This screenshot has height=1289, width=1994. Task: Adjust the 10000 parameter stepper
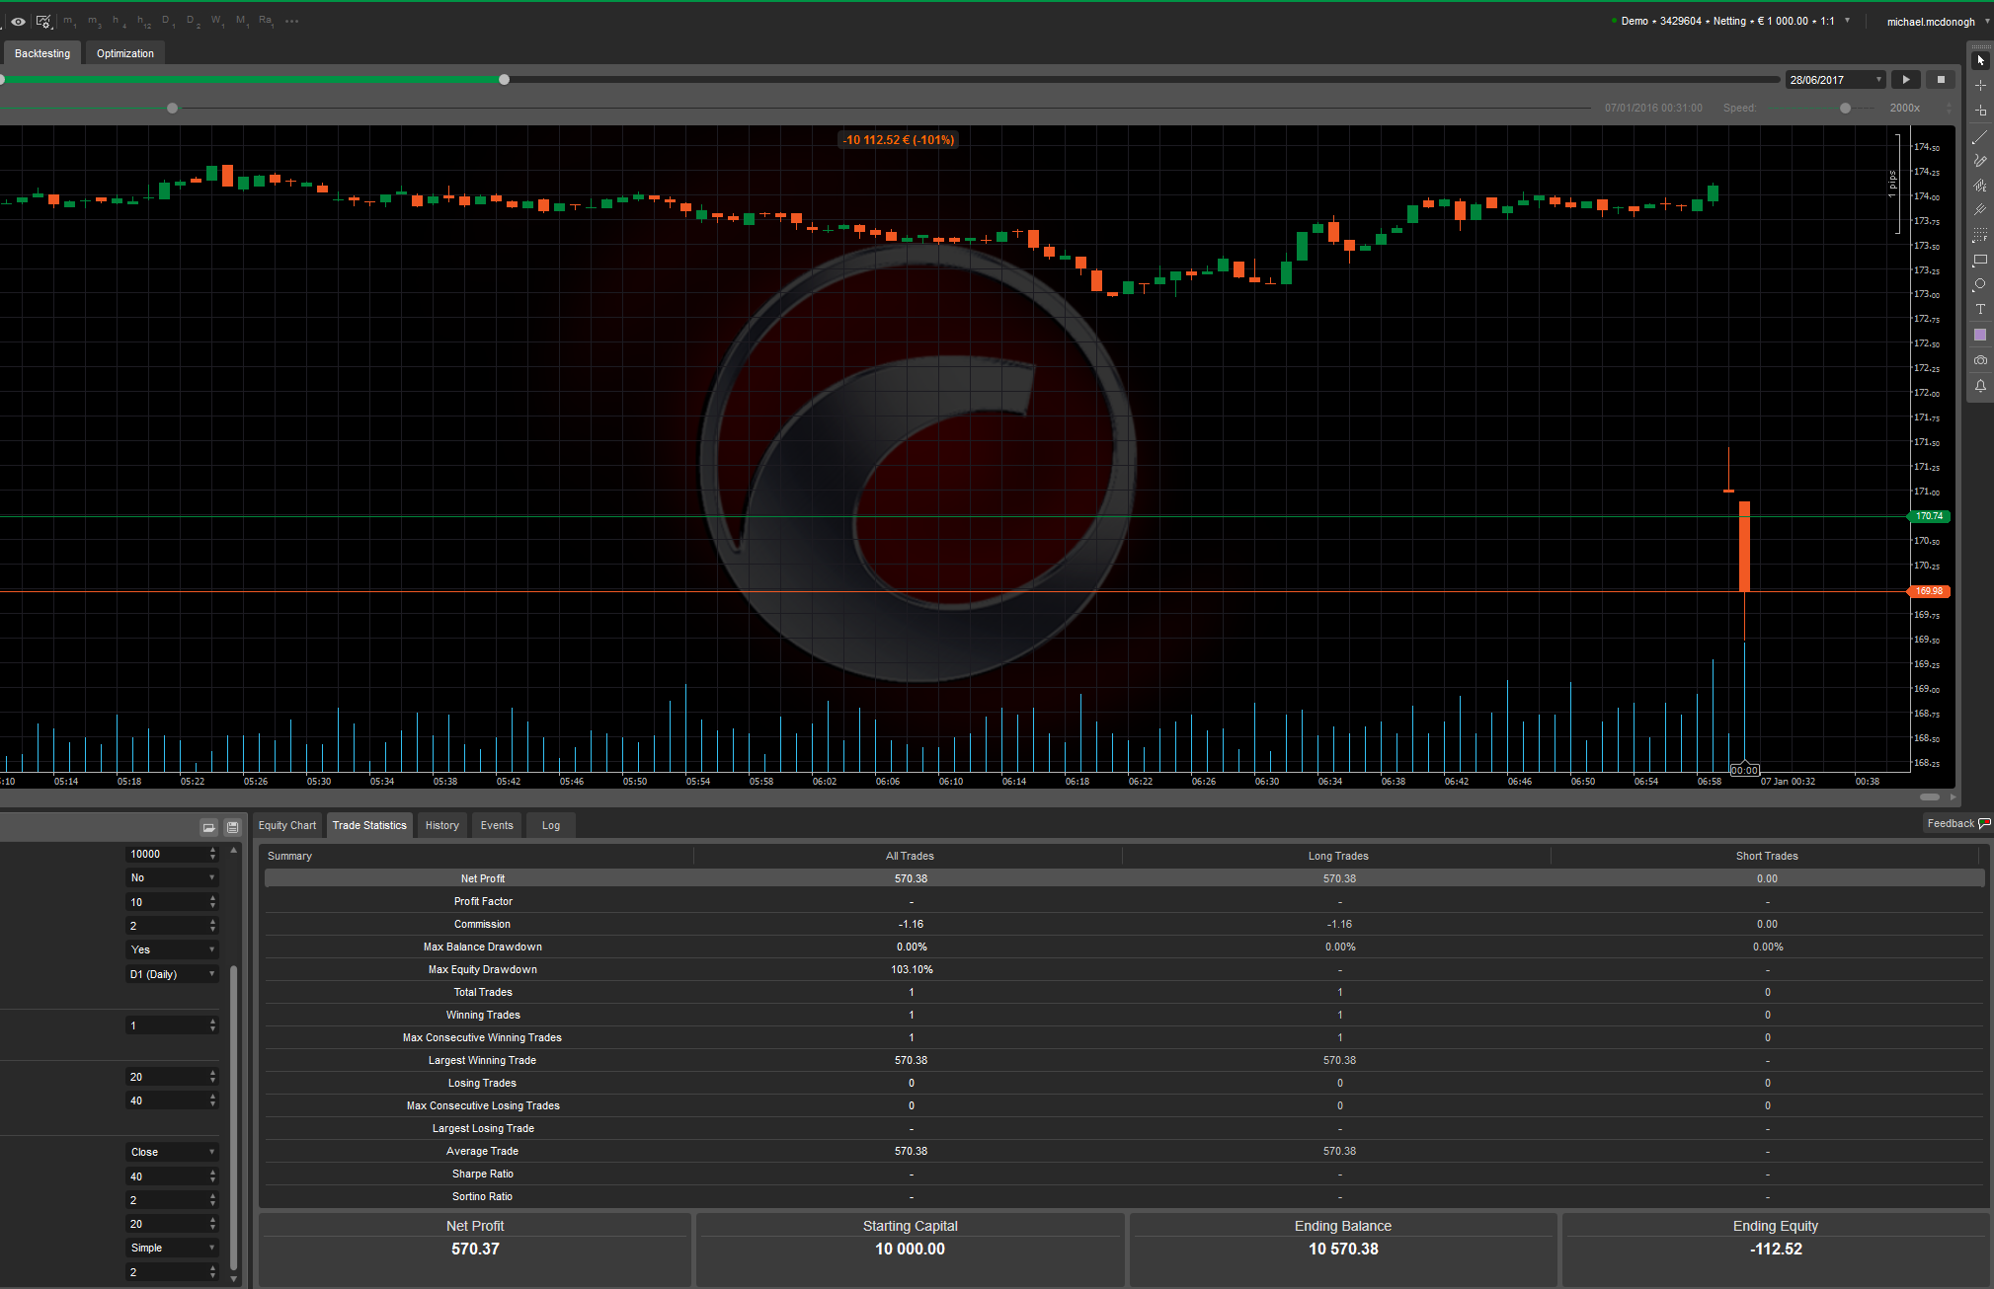coord(212,854)
